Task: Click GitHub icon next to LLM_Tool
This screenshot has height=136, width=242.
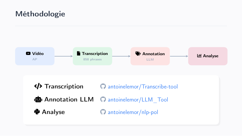Action: tap(103, 99)
